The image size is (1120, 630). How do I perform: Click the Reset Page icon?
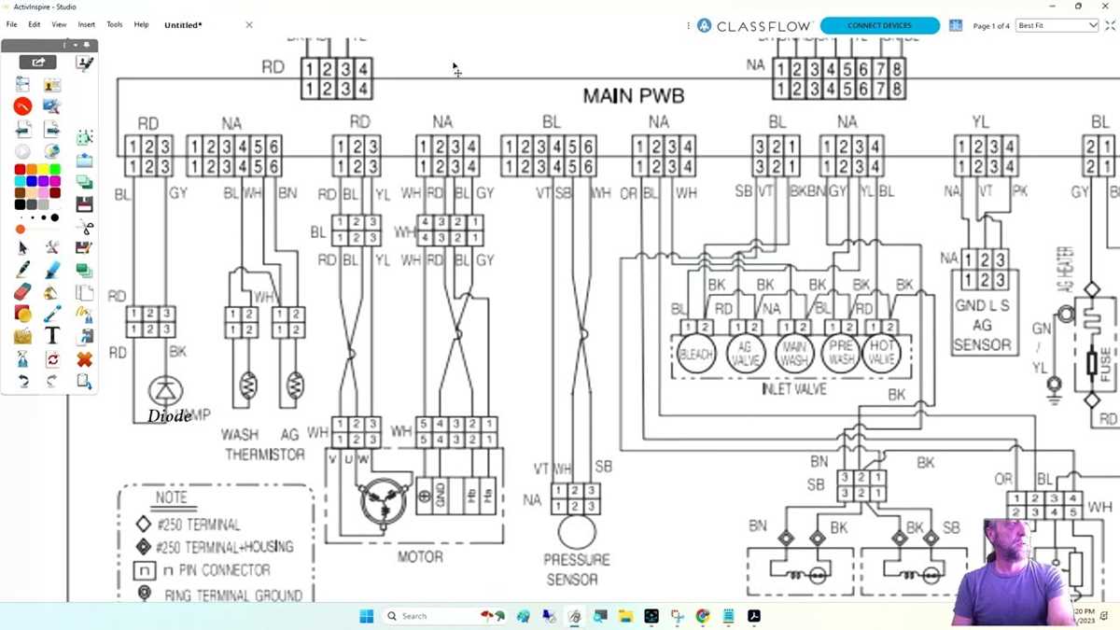pyautogui.click(x=52, y=358)
